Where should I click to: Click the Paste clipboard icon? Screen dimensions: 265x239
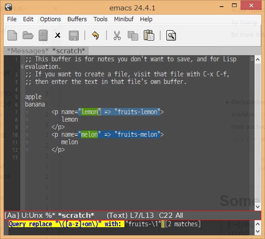[x=149, y=35]
